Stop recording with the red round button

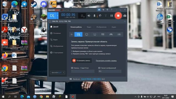tap(118, 16)
